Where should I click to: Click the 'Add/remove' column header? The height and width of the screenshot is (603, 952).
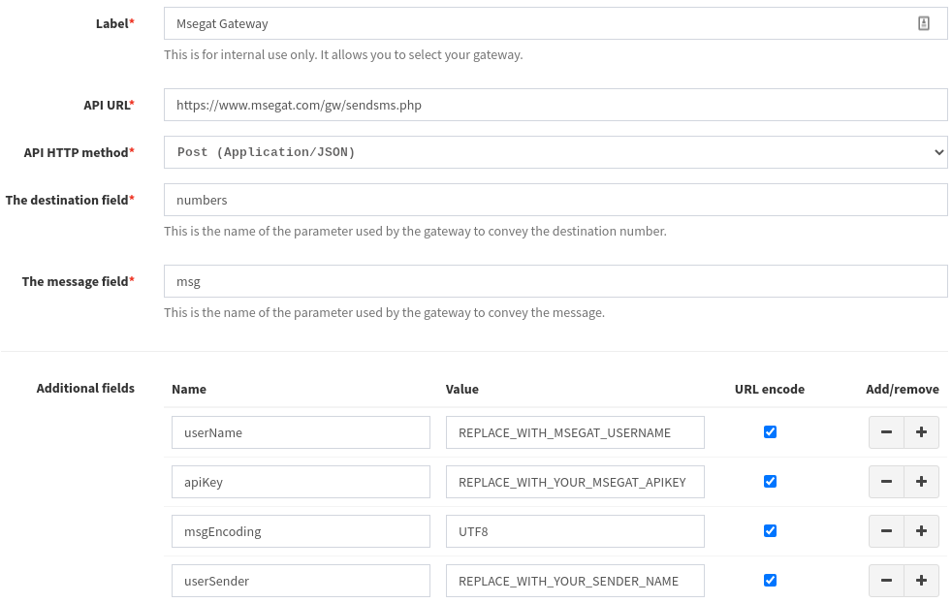coord(903,390)
